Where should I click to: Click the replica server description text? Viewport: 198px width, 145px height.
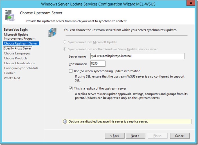[x=131, y=96]
